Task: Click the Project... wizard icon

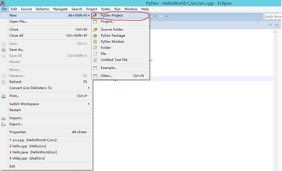Action: 95,22
